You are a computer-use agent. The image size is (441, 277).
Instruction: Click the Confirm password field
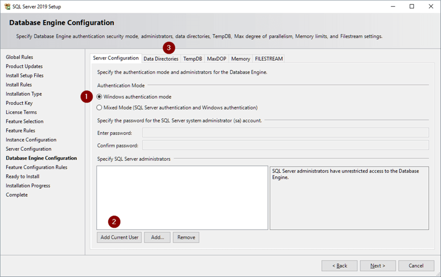(x=286, y=145)
